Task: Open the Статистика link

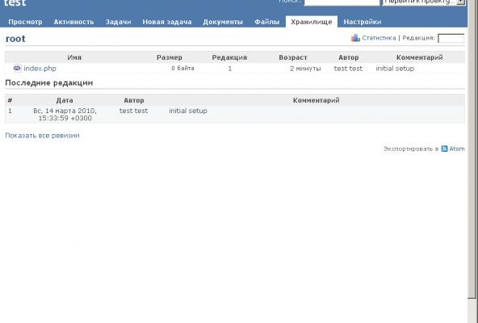Action: (x=379, y=38)
